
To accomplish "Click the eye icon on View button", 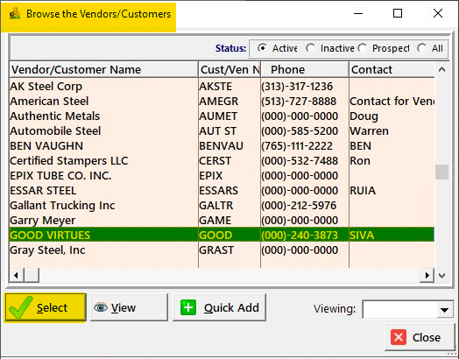I will [101, 308].
